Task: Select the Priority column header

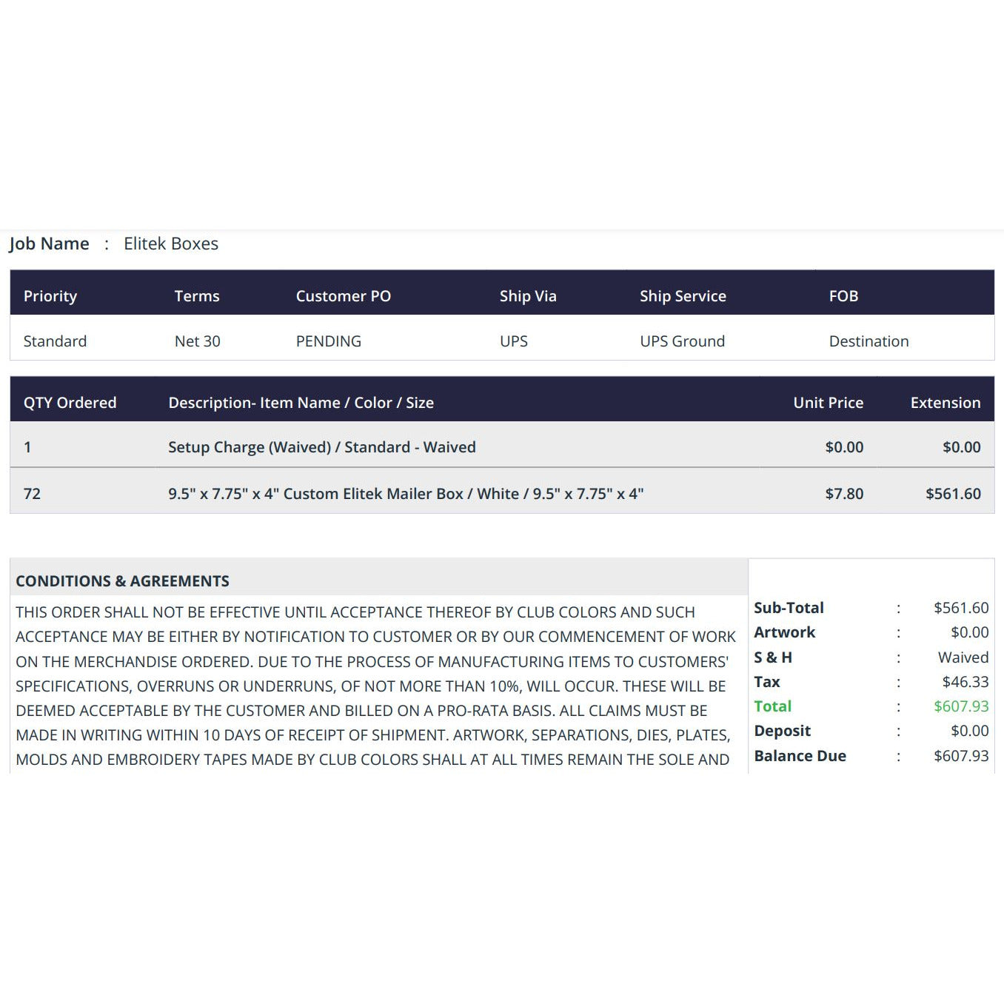Action: (50, 296)
